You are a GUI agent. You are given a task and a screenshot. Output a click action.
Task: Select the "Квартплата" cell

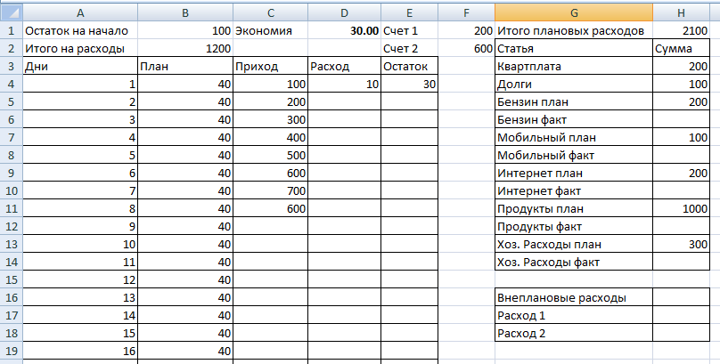point(573,66)
